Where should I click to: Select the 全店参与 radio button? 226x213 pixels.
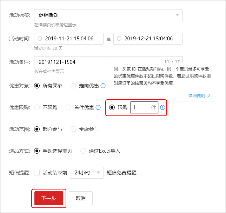pyautogui.click(x=73, y=129)
